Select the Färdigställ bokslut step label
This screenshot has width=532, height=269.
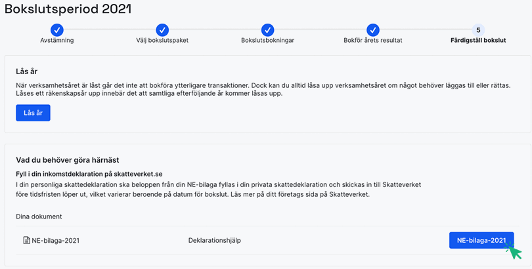[x=478, y=41]
